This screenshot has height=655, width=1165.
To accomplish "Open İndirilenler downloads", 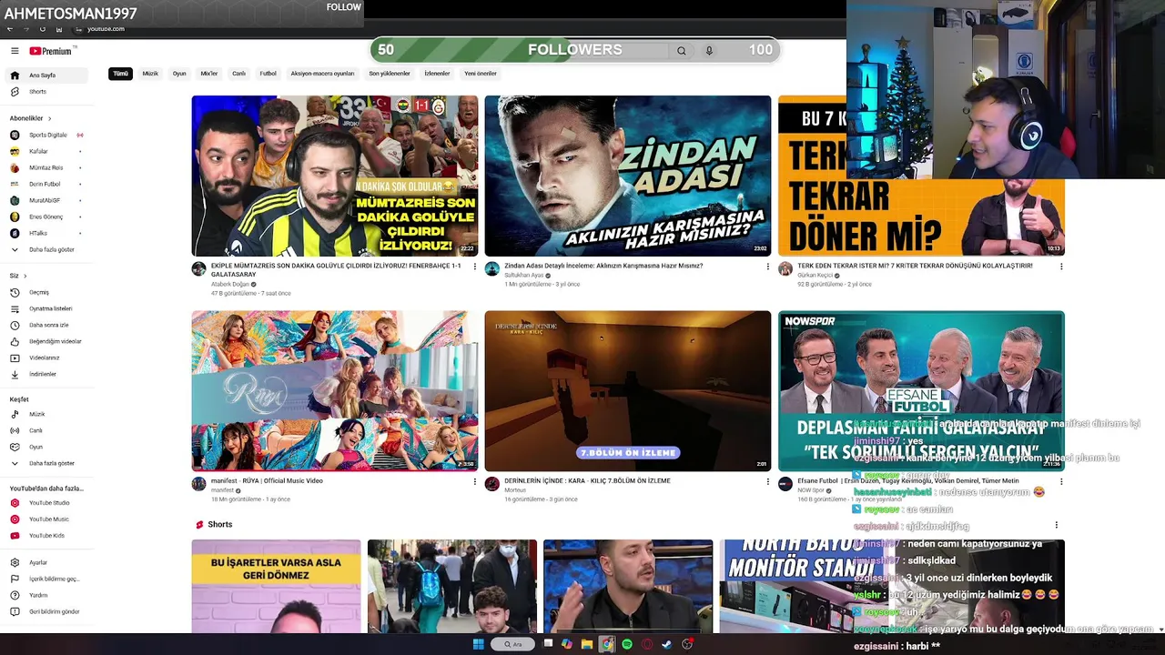I will (46, 374).
